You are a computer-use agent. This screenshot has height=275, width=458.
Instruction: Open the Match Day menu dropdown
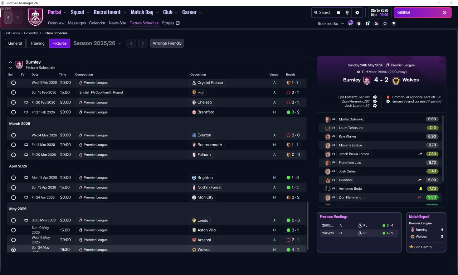pos(145,12)
